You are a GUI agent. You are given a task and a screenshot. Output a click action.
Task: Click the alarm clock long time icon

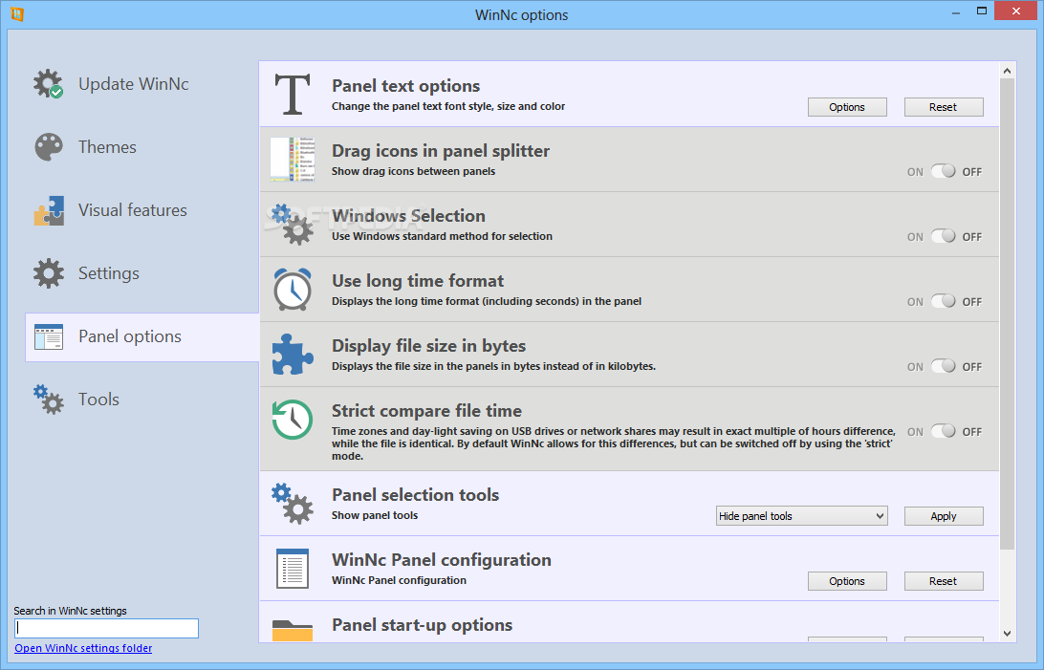pos(293,290)
